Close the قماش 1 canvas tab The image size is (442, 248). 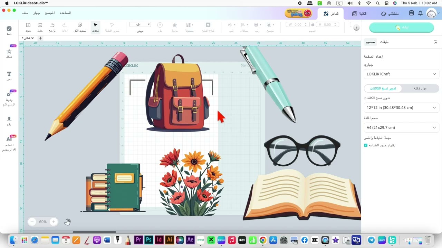point(33,38)
